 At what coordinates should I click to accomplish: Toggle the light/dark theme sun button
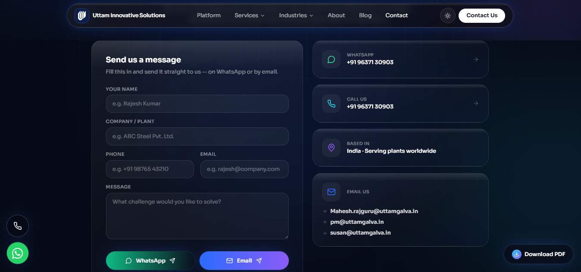pyautogui.click(x=448, y=15)
